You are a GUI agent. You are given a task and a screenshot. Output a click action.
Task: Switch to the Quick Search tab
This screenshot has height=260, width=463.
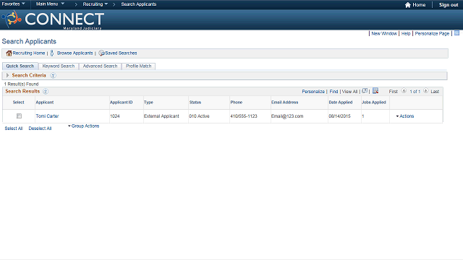(20, 66)
